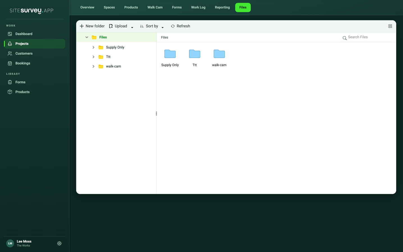Image resolution: width=403 pixels, height=252 pixels.
Task: Open the walk-cam blue folder icon
Action: pyautogui.click(x=219, y=54)
